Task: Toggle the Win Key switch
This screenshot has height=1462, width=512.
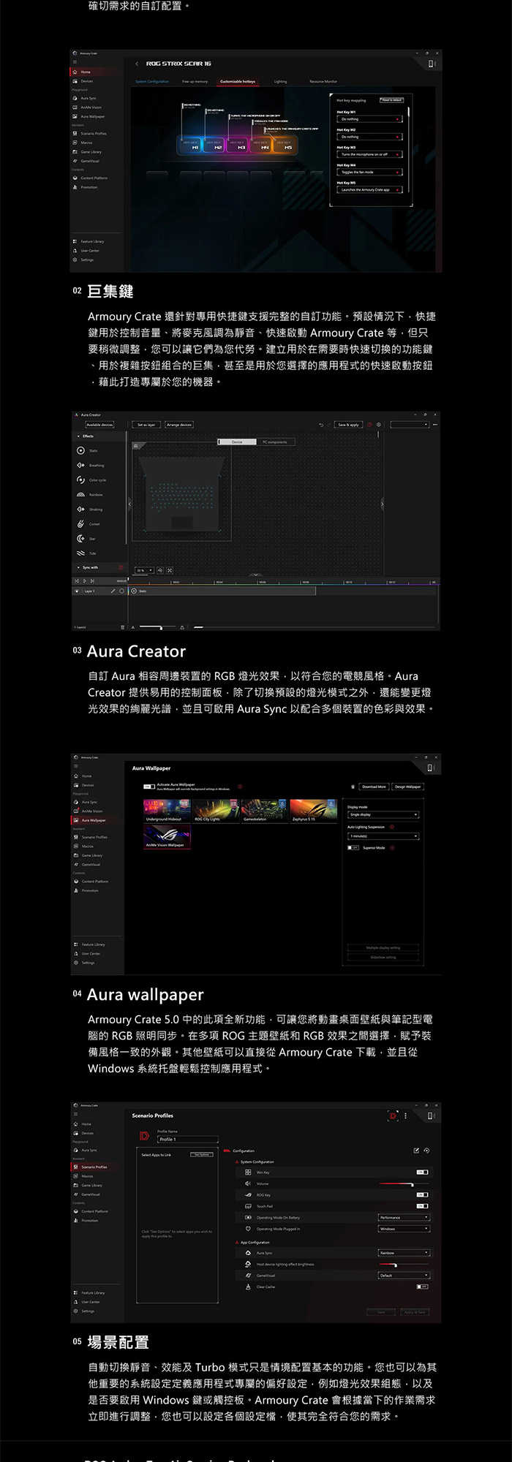Action: tap(422, 1173)
